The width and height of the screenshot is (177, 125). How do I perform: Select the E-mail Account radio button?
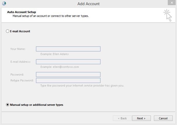tap(7, 31)
